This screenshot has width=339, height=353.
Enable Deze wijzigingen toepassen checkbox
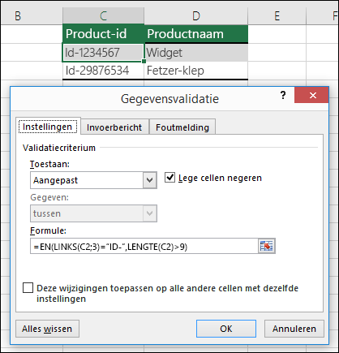pyautogui.click(x=28, y=288)
